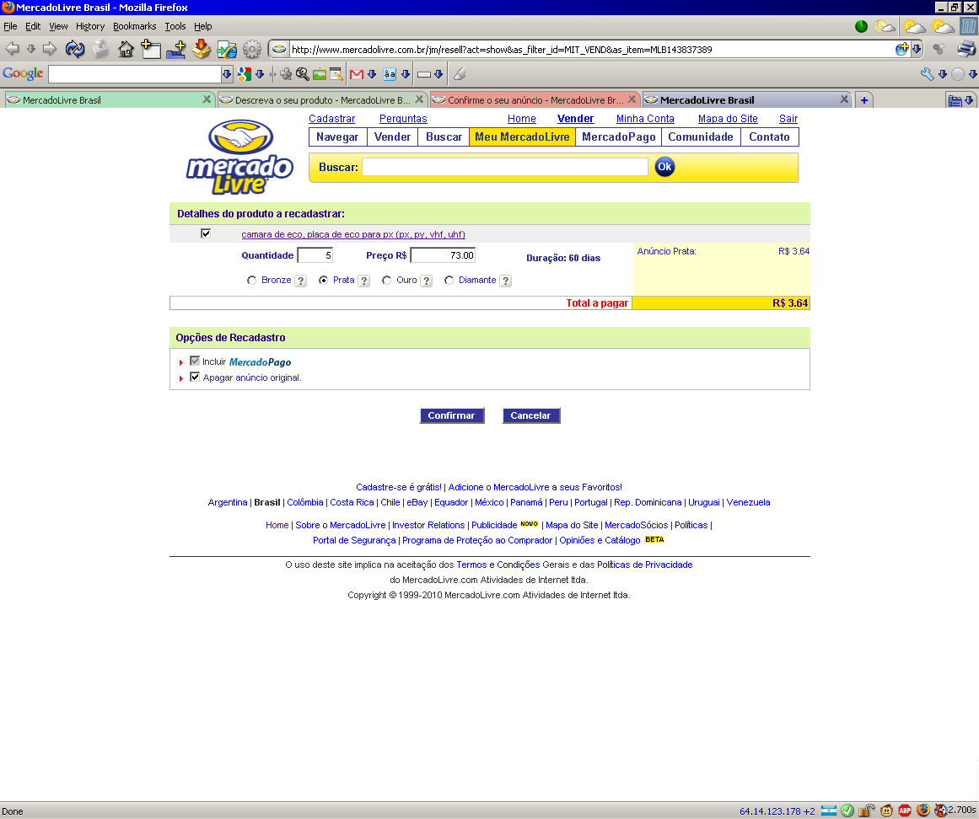The height and width of the screenshot is (819, 979).
Task: Choose the Diamante listing option
Action: [x=449, y=281]
